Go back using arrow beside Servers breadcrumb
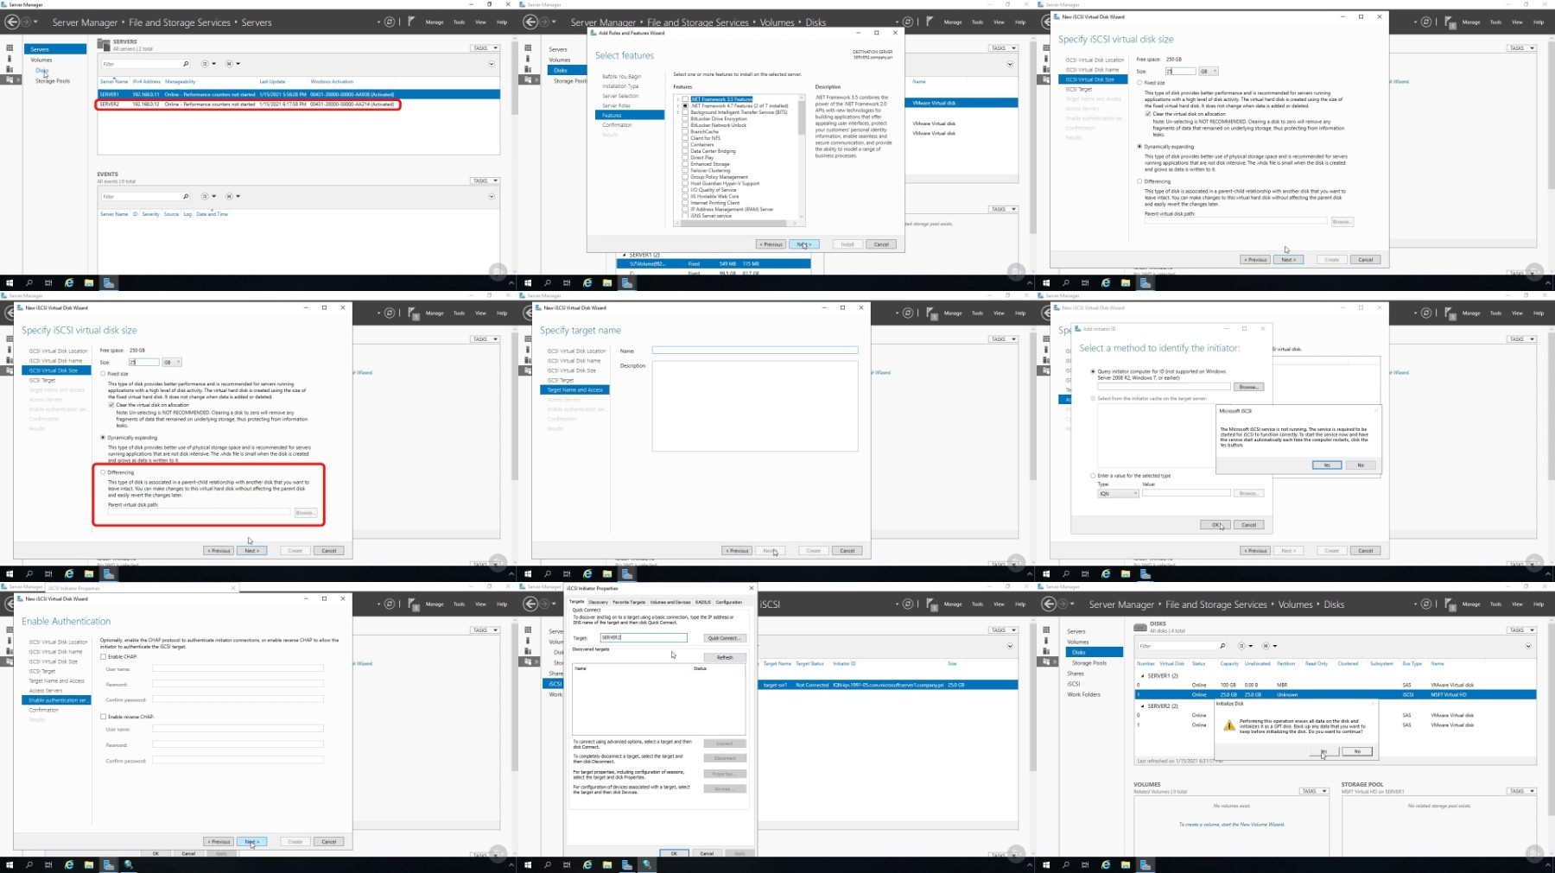The width and height of the screenshot is (1555, 873). [13, 22]
